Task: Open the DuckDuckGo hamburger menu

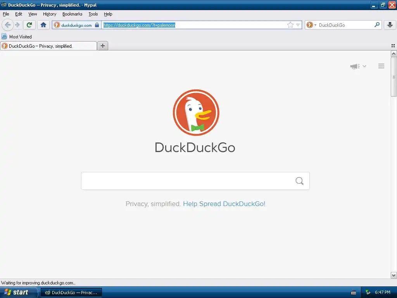Action: [381, 66]
